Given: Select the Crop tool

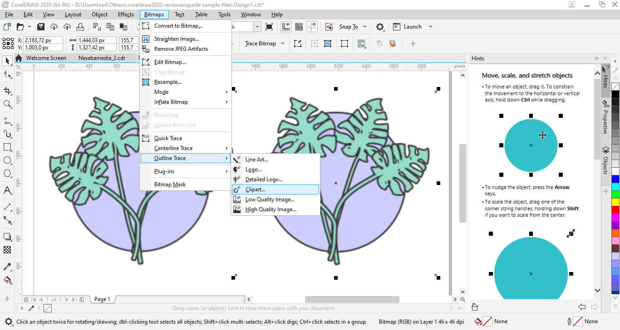Looking at the screenshot, I should [7, 91].
